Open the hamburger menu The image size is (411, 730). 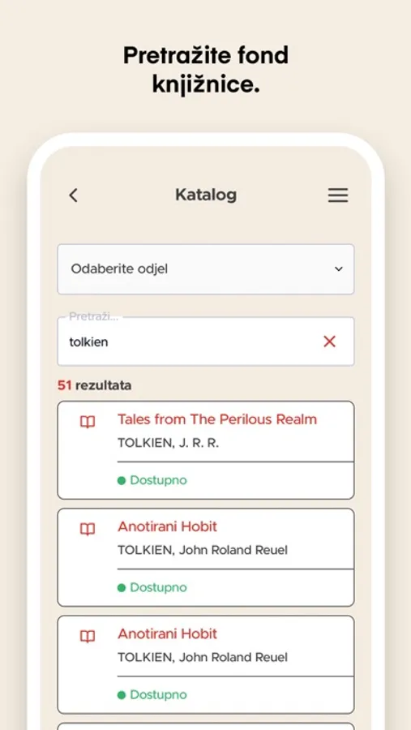click(338, 195)
